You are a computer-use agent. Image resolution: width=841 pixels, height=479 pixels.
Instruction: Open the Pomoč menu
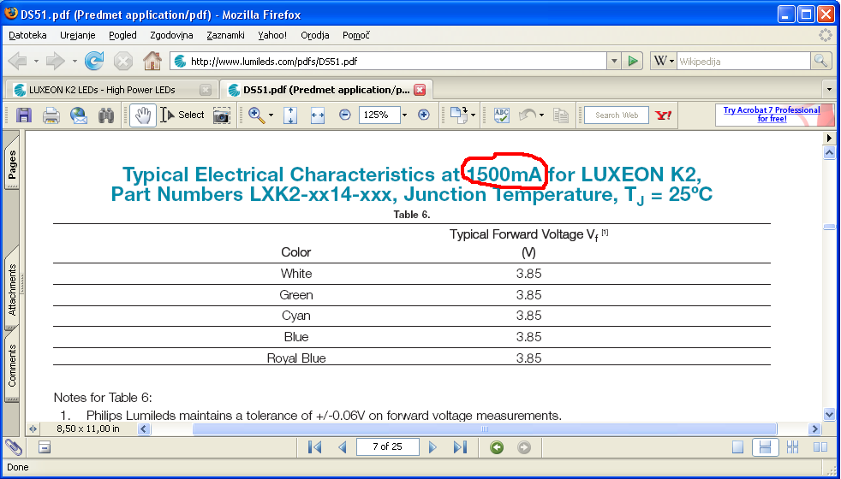[x=356, y=35]
